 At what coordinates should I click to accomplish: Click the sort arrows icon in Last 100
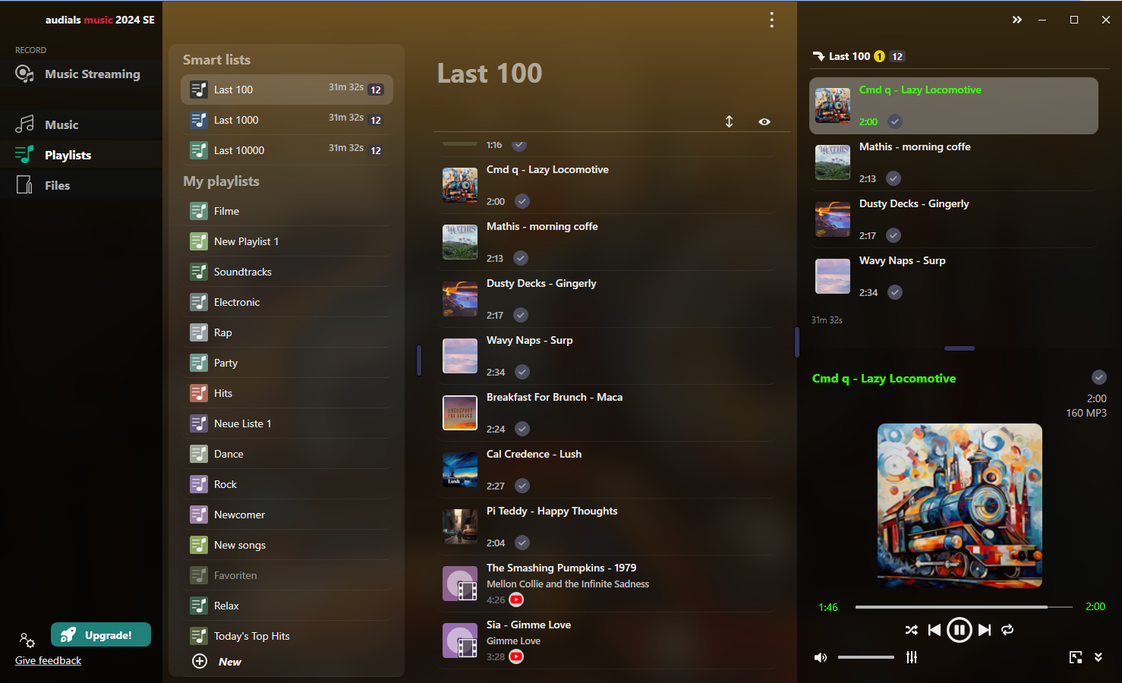(x=729, y=121)
